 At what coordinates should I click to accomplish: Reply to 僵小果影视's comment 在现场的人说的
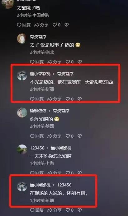[37, 210]
